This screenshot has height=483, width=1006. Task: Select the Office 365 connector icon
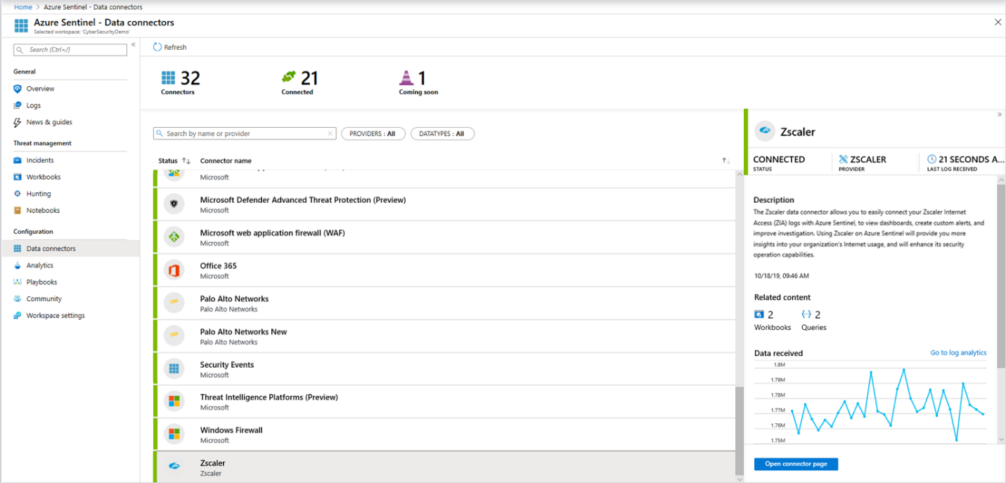tap(174, 270)
